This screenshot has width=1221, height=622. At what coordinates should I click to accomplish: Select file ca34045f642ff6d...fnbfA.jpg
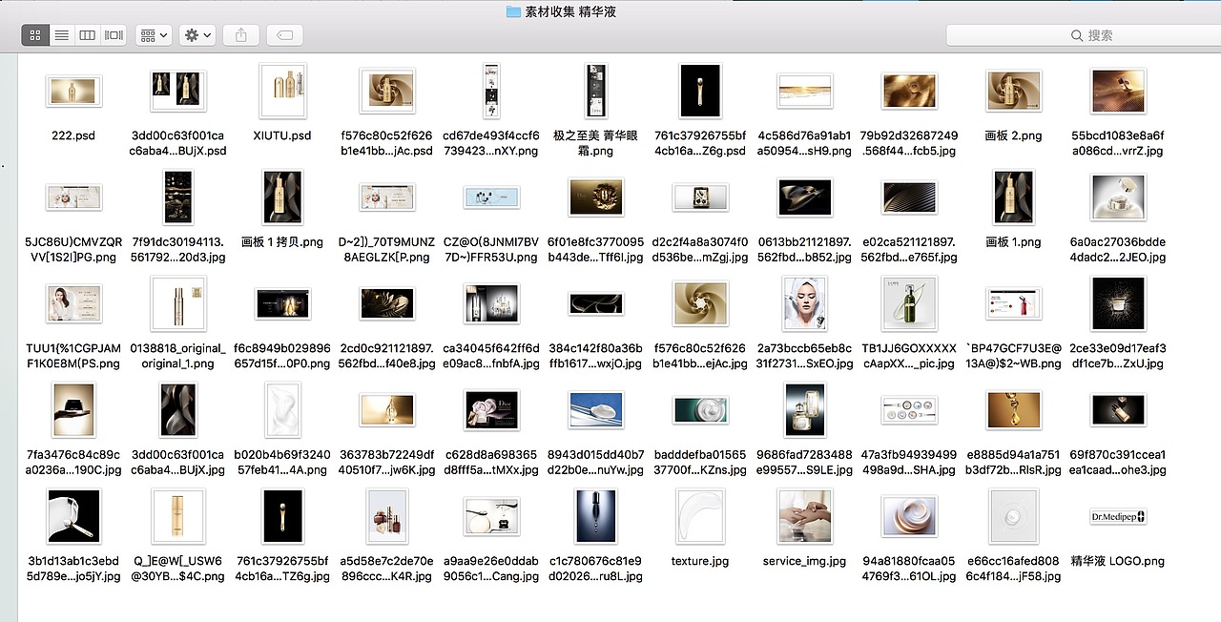point(491,304)
